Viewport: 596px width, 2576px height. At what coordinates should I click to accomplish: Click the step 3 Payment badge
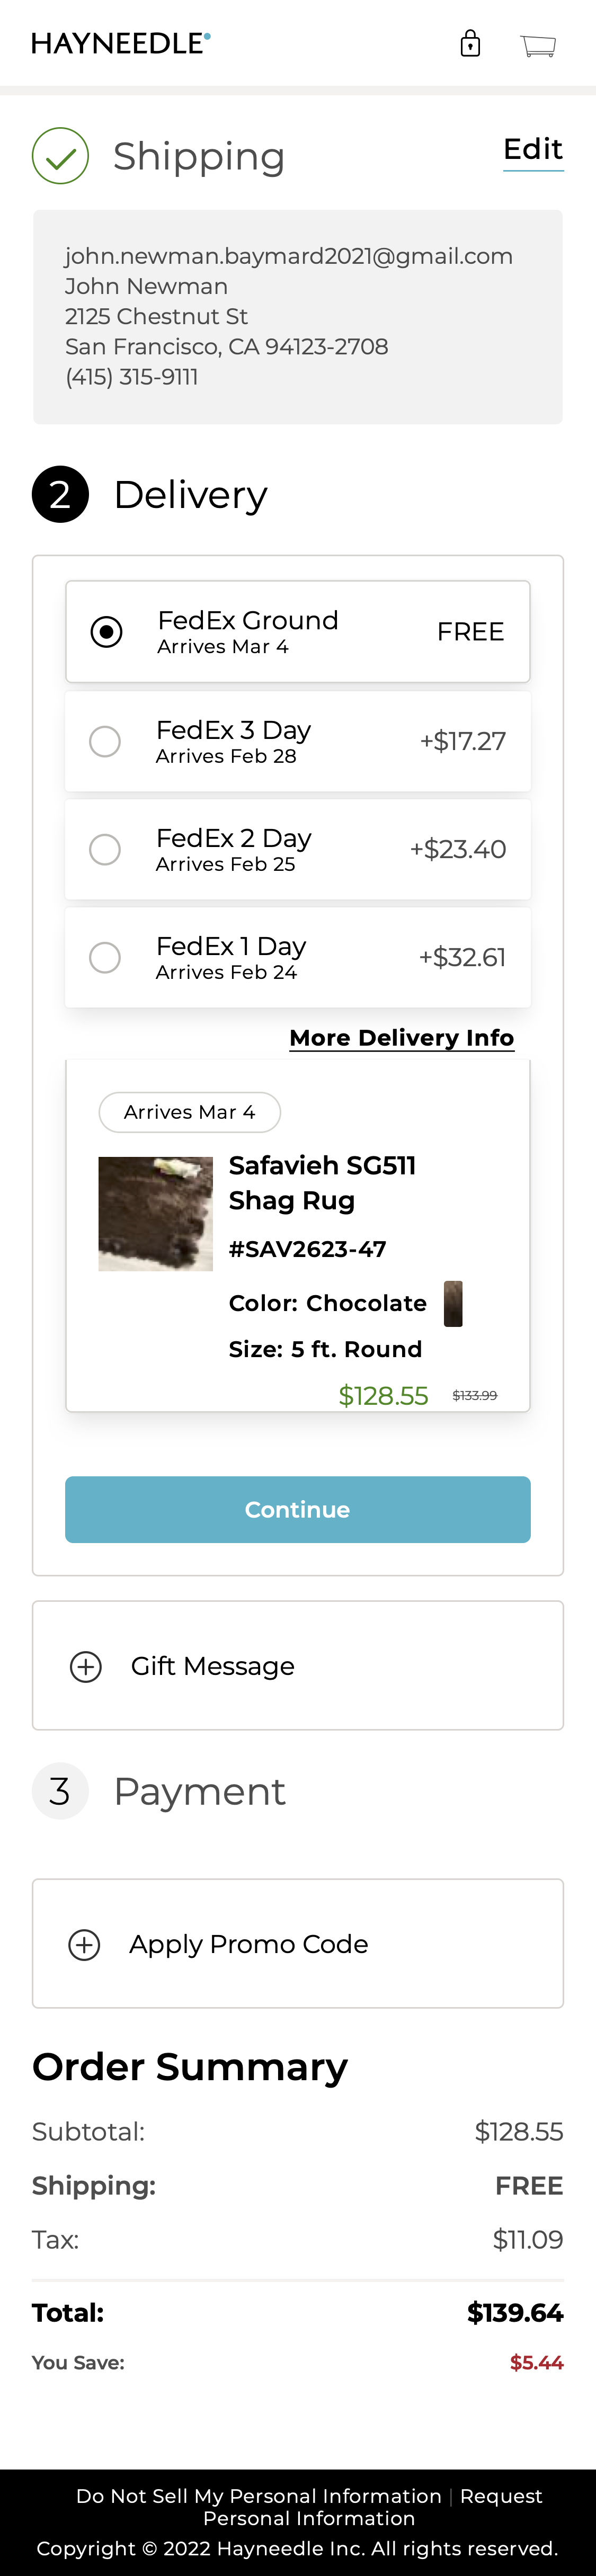point(60,1790)
